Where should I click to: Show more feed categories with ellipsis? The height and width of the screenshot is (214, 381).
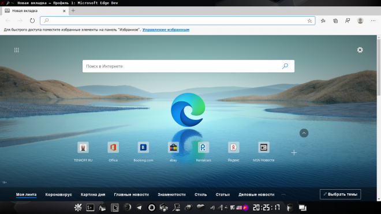tap(283, 194)
